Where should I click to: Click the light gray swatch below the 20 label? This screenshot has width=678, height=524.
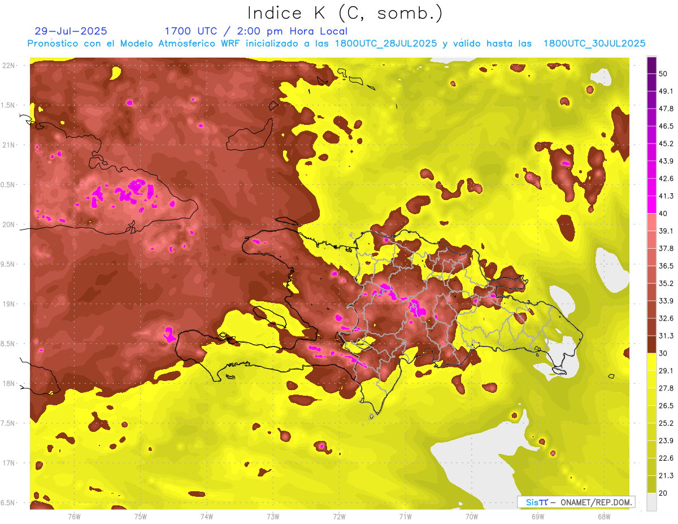tap(651, 502)
